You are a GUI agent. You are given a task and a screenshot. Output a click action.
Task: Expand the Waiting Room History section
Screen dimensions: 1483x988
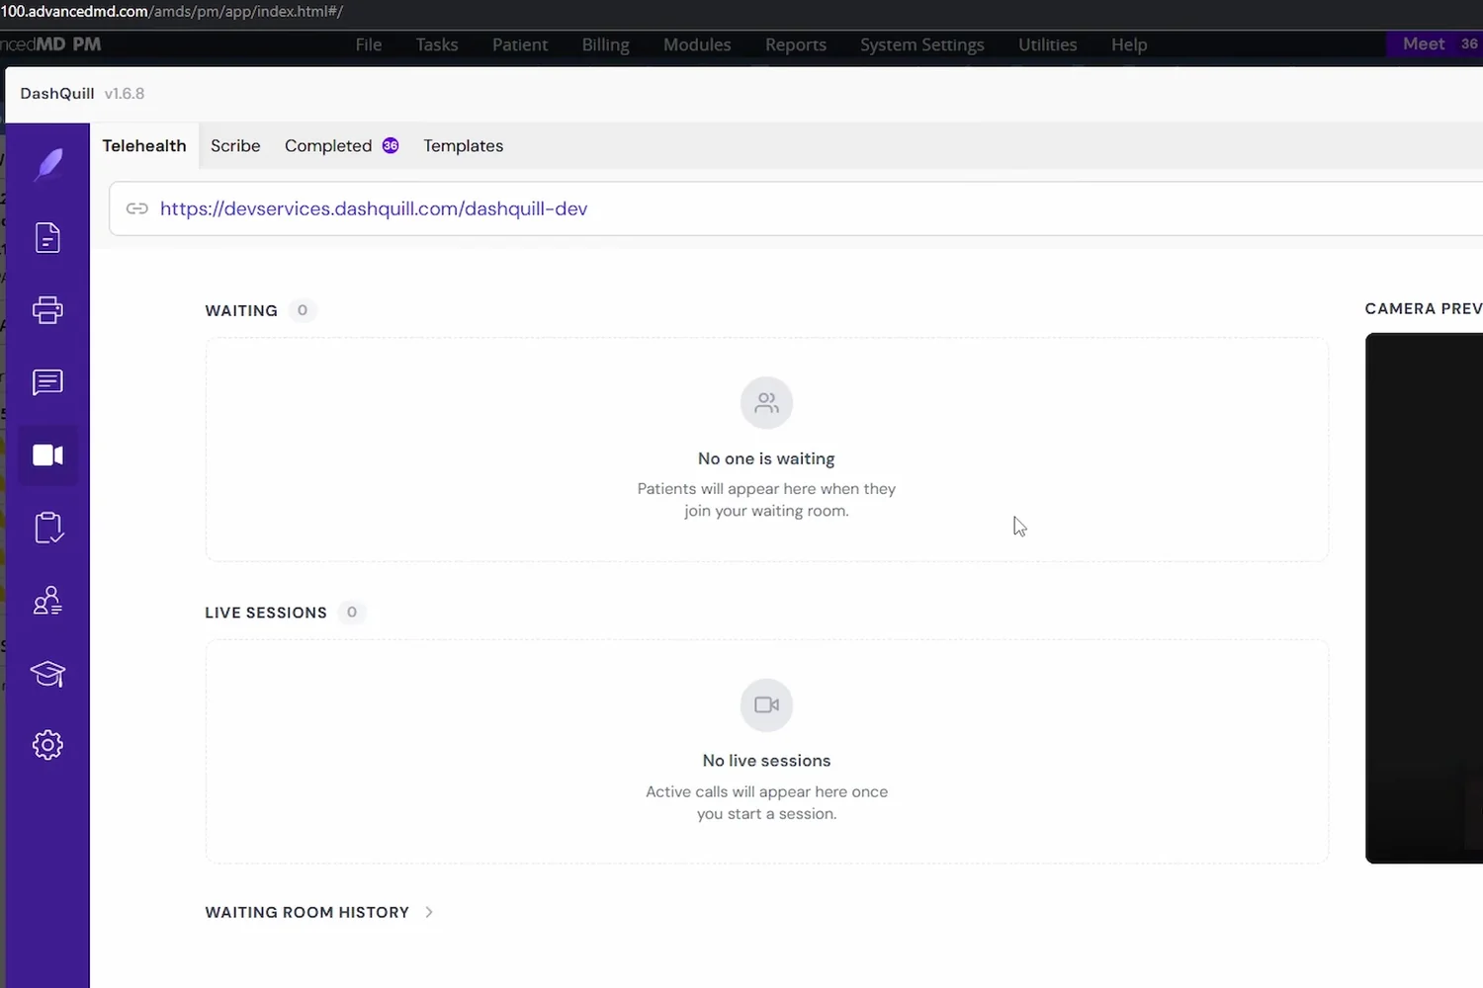[319, 912]
